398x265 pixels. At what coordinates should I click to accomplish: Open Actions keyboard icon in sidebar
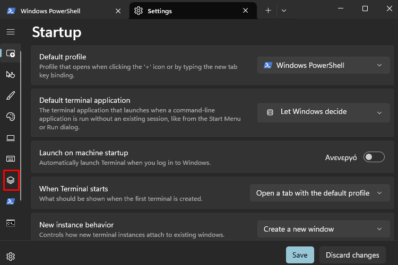pyautogui.click(x=11, y=159)
